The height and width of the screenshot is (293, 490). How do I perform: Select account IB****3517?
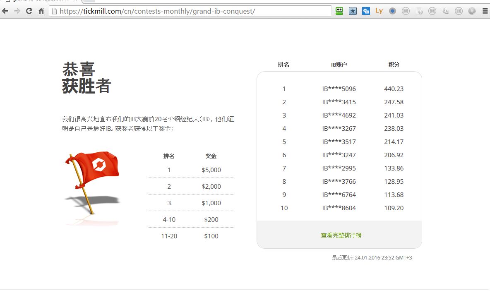[x=339, y=142]
